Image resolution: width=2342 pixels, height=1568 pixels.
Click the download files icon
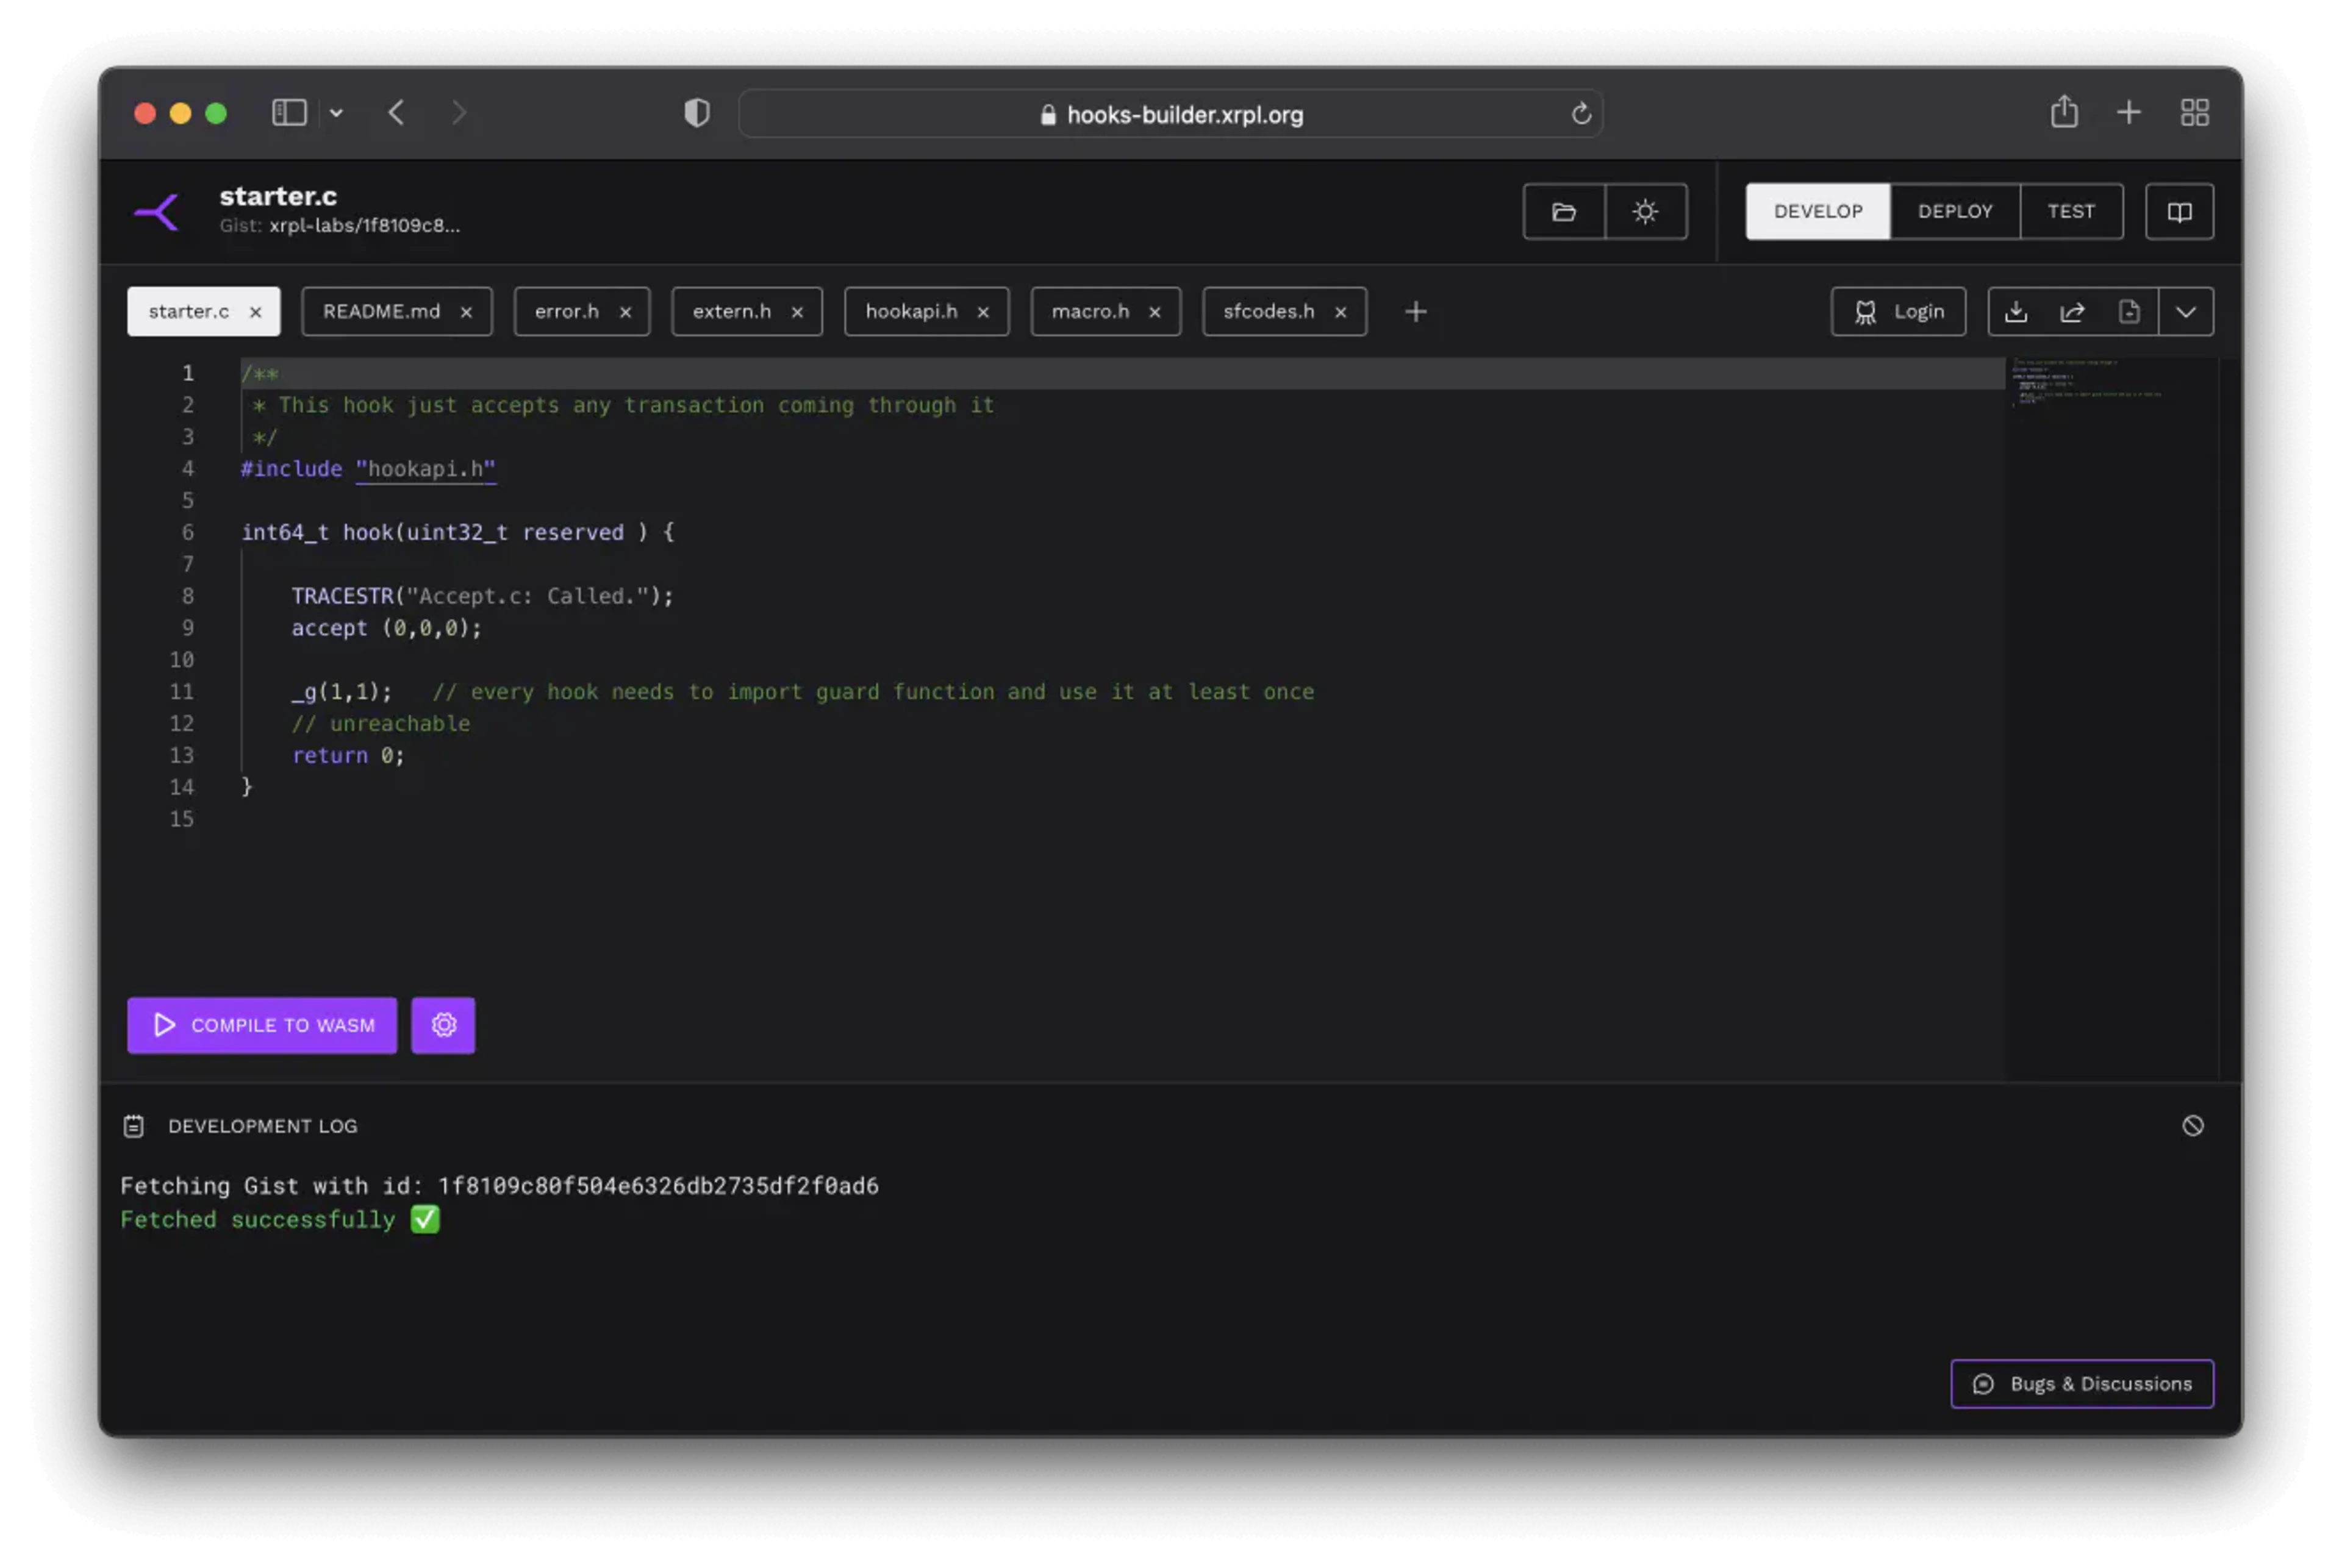click(2016, 312)
